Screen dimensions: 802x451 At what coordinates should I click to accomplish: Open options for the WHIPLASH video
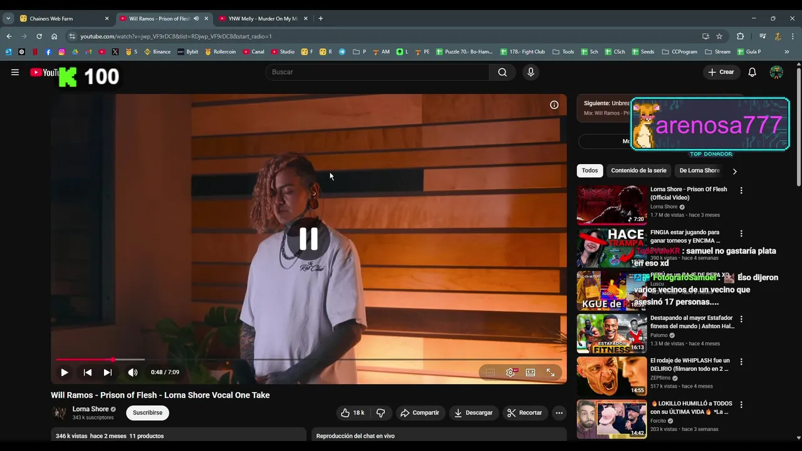(x=741, y=361)
